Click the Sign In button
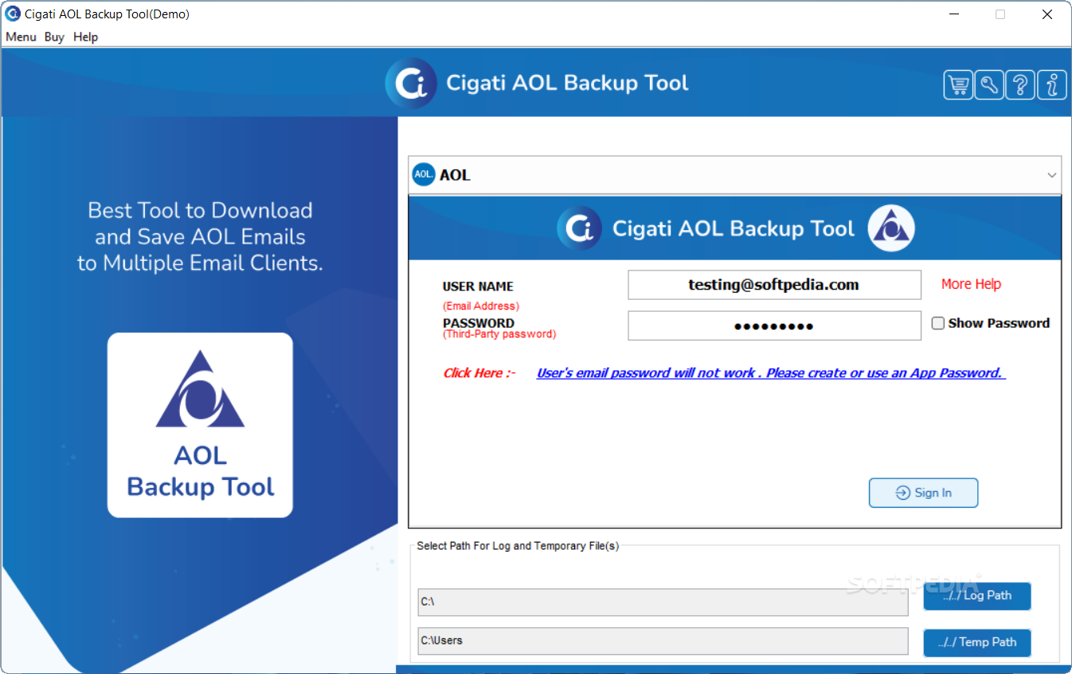Image resolution: width=1072 pixels, height=674 pixels. (923, 493)
